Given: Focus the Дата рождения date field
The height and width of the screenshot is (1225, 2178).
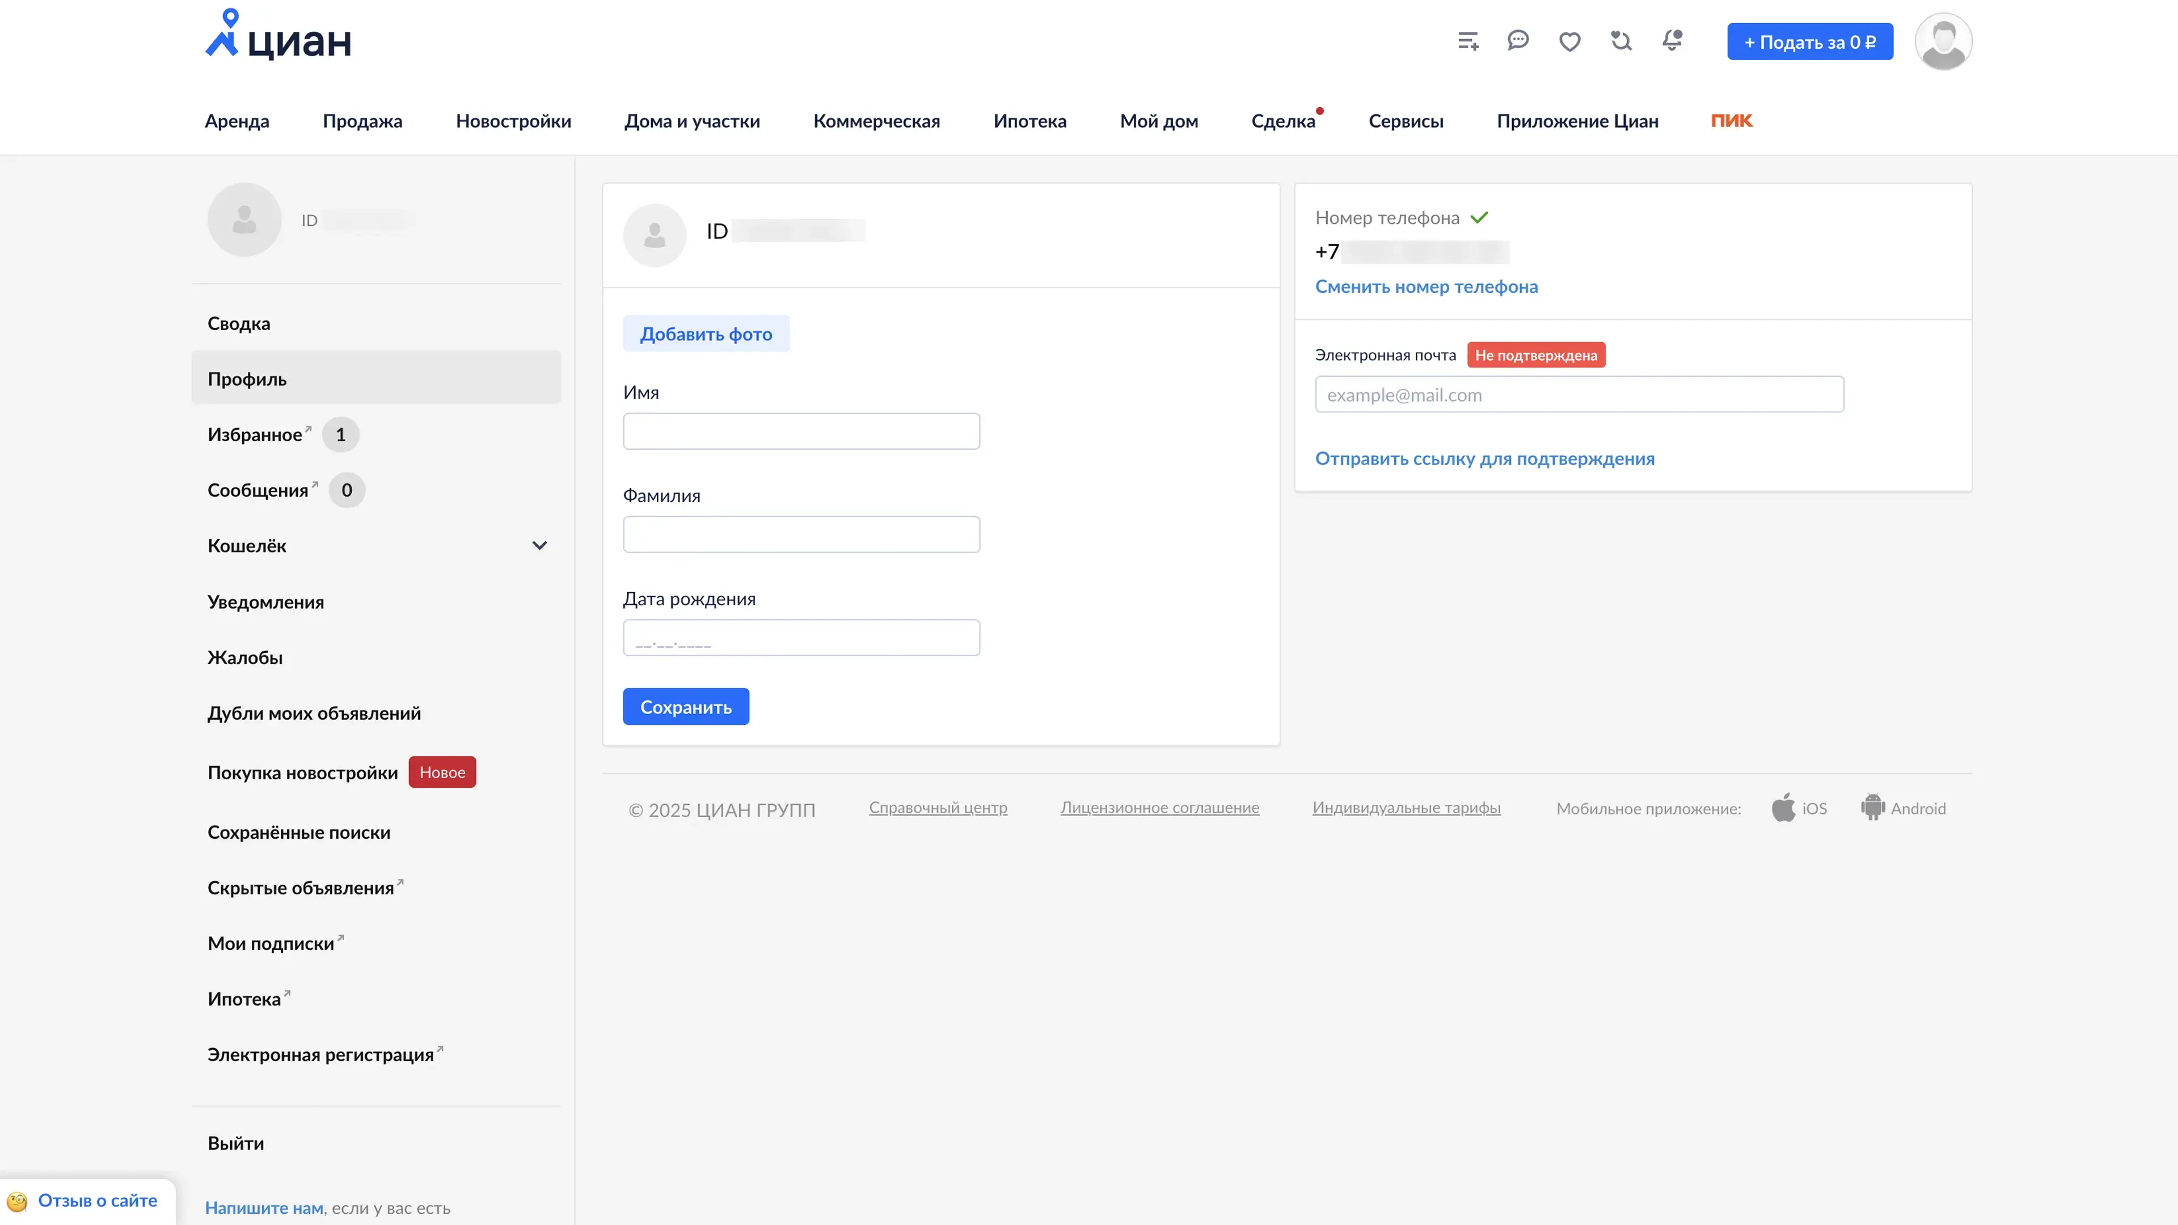Looking at the screenshot, I should (x=801, y=638).
